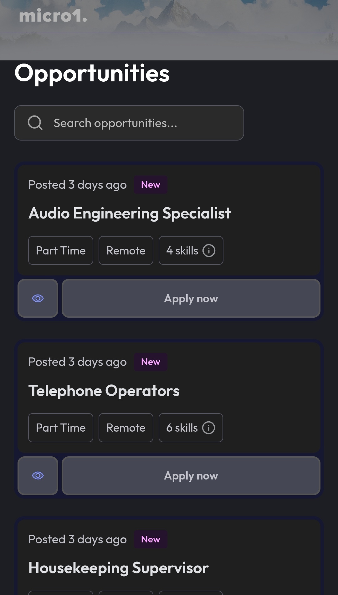Open the Audio Engineering Specialist job title
338x595 pixels.
coord(130,213)
